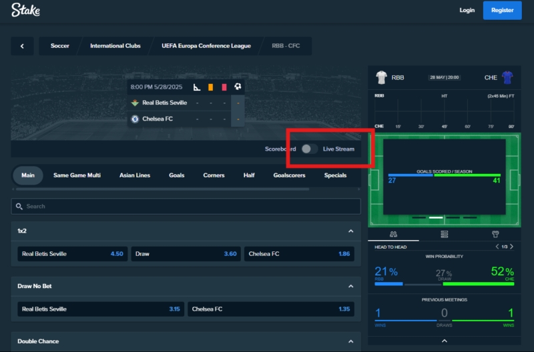Click the white RBB jersey icon
534x352 pixels.
tap(381, 77)
